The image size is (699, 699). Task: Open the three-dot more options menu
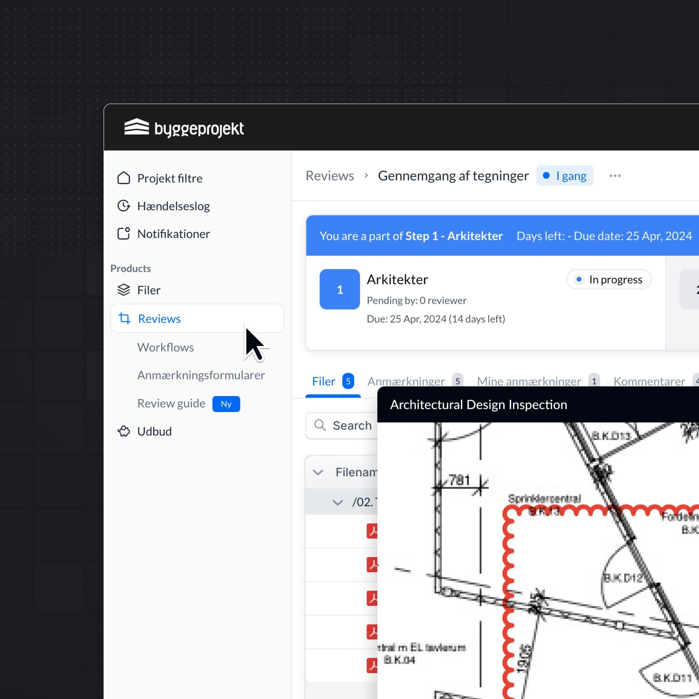615,176
